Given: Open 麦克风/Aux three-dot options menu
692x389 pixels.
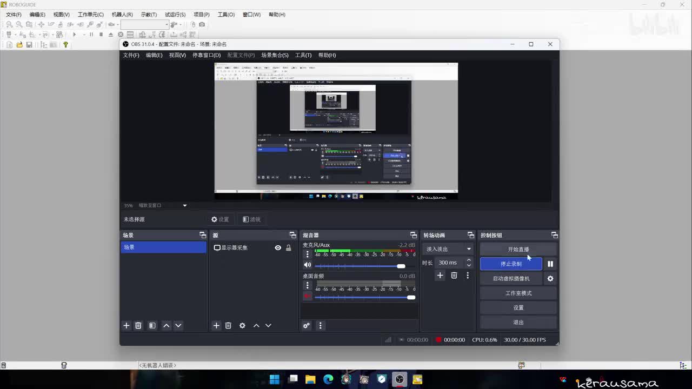Looking at the screenshot, I should click(308, 254).
